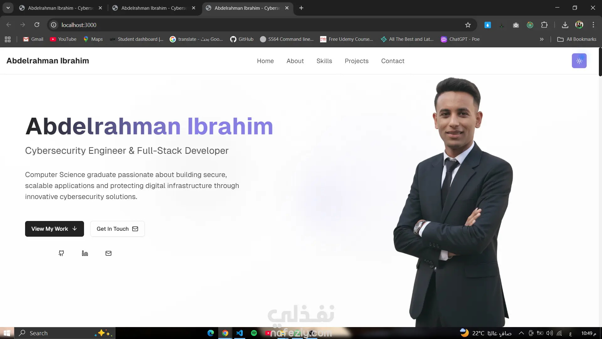Viewport: 602px width, 339px height.
Task: Click the Get In Touch button
Action: (x=117, y=229)
